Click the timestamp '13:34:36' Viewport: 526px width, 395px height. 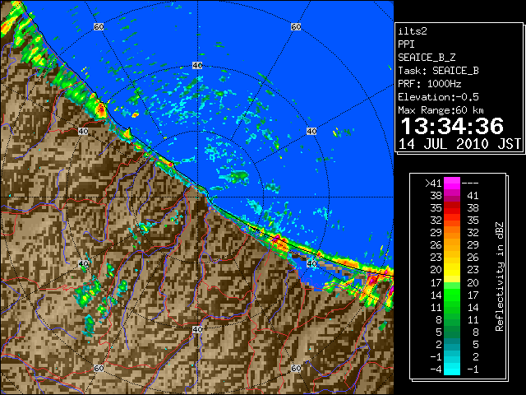(452, 126)
